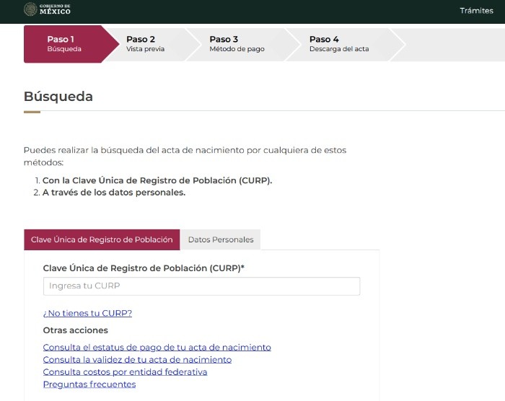Select Paso 4 Descarga del acta step

(x=339, y=44)
